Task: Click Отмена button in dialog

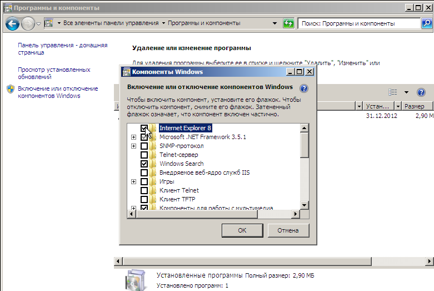Action: pyautogui.click(x=288, y=230)
